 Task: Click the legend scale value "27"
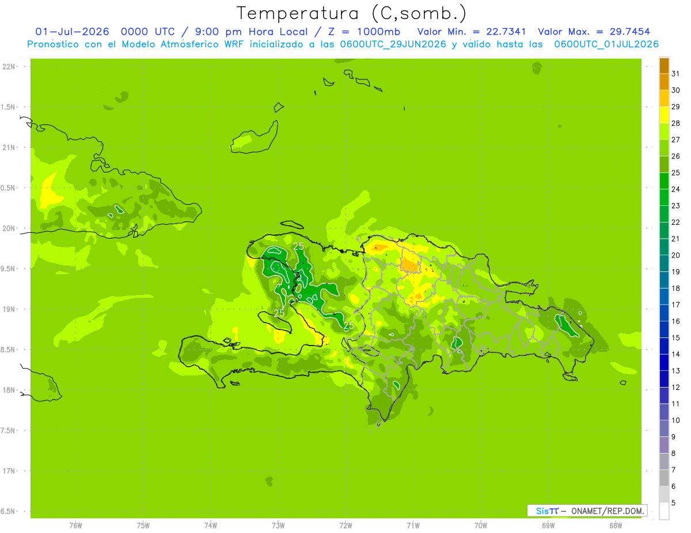coord(675,140)
